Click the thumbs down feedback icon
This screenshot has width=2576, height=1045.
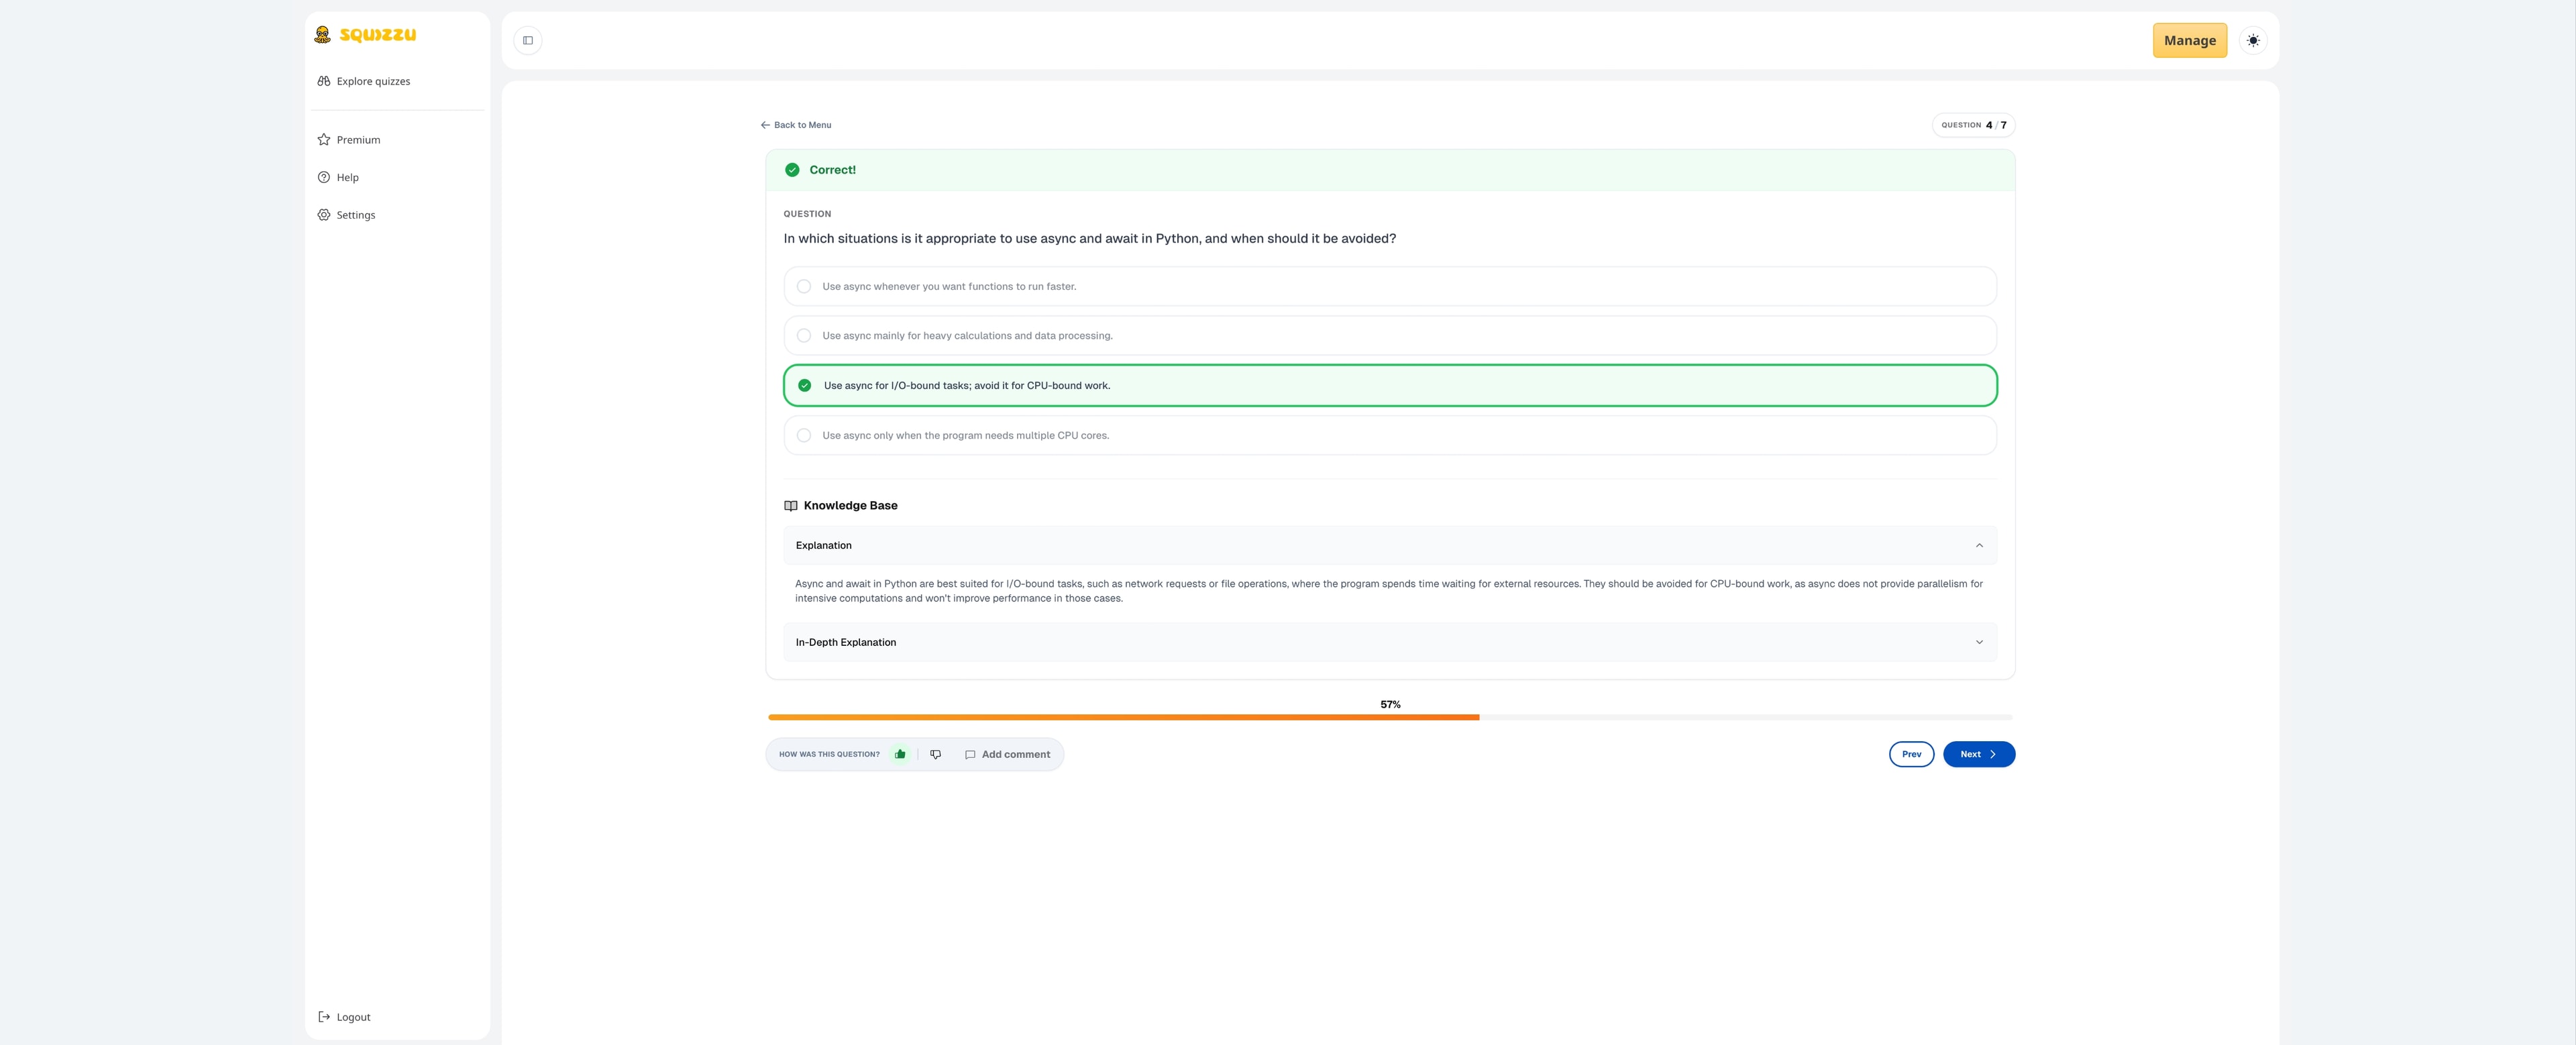click(x=936, y=755)
